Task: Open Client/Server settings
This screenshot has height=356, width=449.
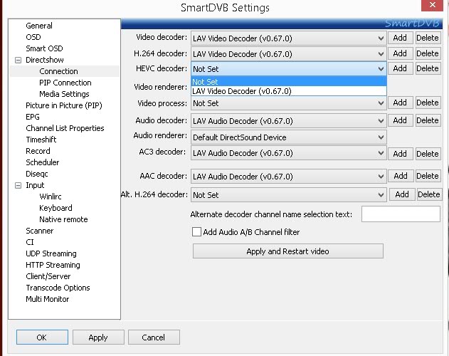Action: 48,276
